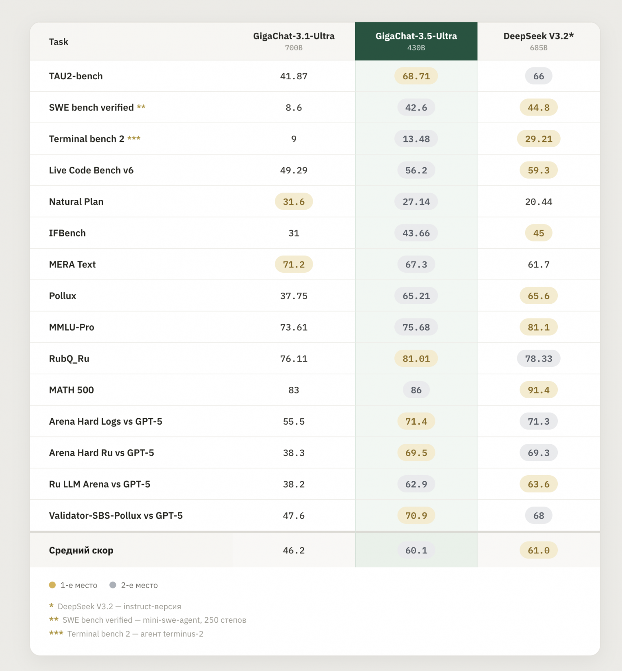Click the Средний скор row label

click(81, 551)
